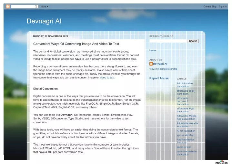The image size is (232, 164).
Task: Click the Digital Conversion subheading
Action: pos(45,89)
